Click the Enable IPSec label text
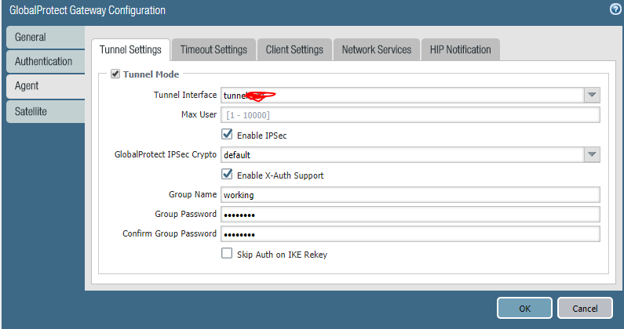Image resolution: width=624 pixels, height=329 pixels. tap(262, 136)
